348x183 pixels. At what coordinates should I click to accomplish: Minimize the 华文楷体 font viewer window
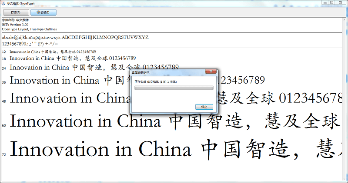(x=325, y=3)
